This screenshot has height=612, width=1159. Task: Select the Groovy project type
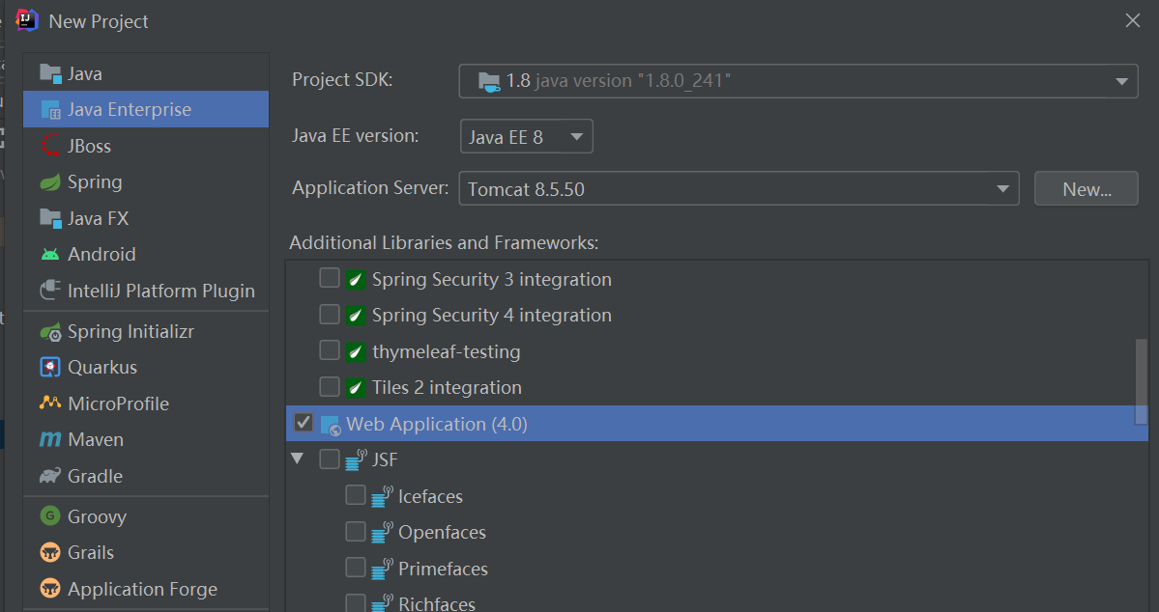click(146, 516)
